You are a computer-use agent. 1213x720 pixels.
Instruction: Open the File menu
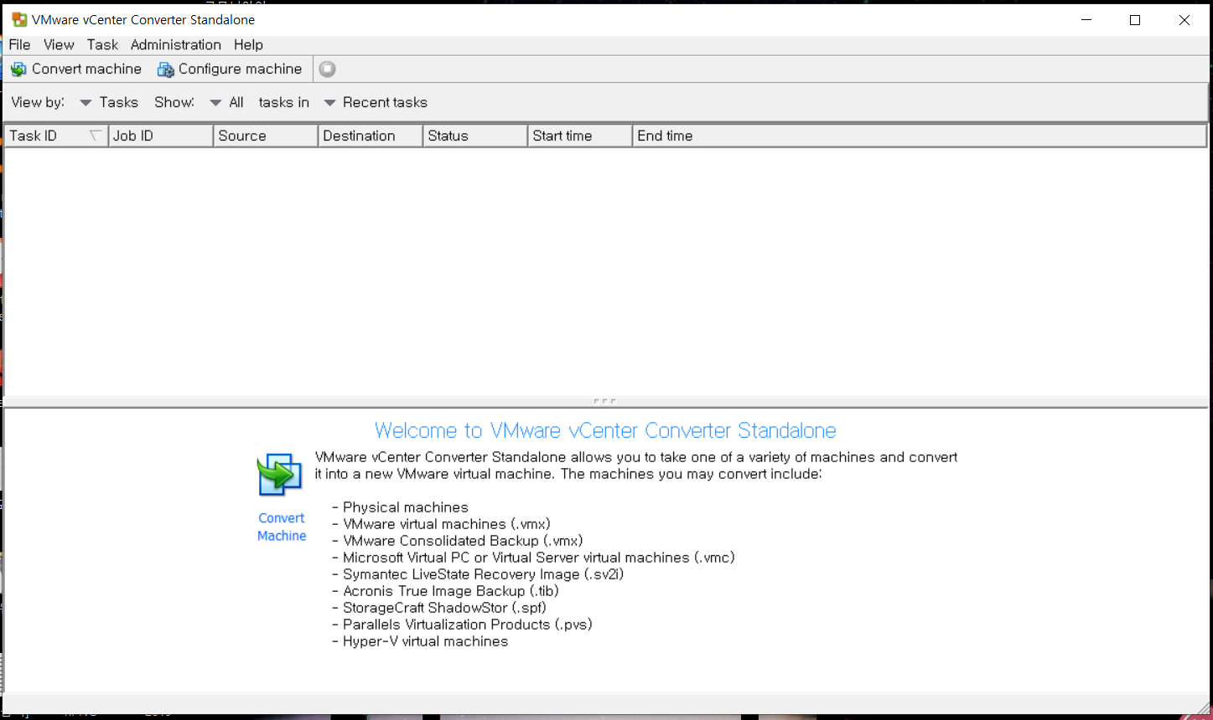(19, 44)
